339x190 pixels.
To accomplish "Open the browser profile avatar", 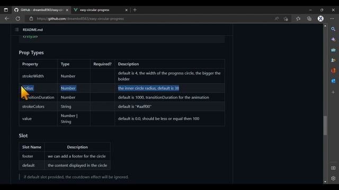I will (320, 19).
